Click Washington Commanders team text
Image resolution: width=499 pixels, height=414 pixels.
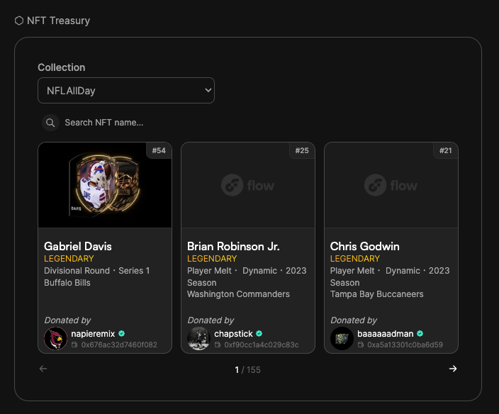[238, 294]
